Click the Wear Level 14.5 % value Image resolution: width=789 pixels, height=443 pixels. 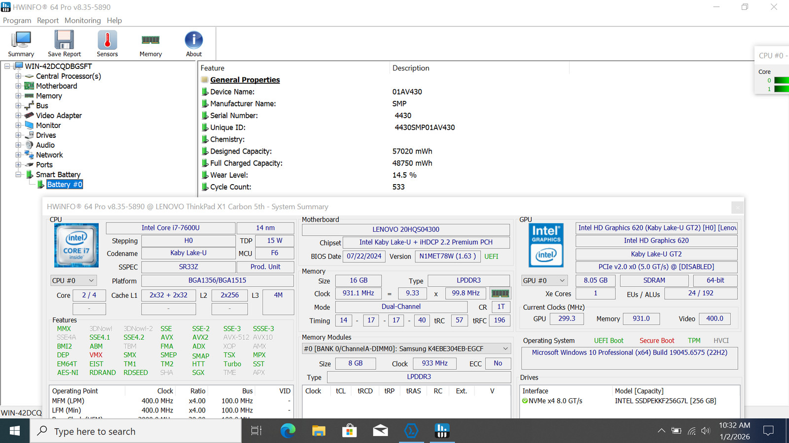coord(404,175)
